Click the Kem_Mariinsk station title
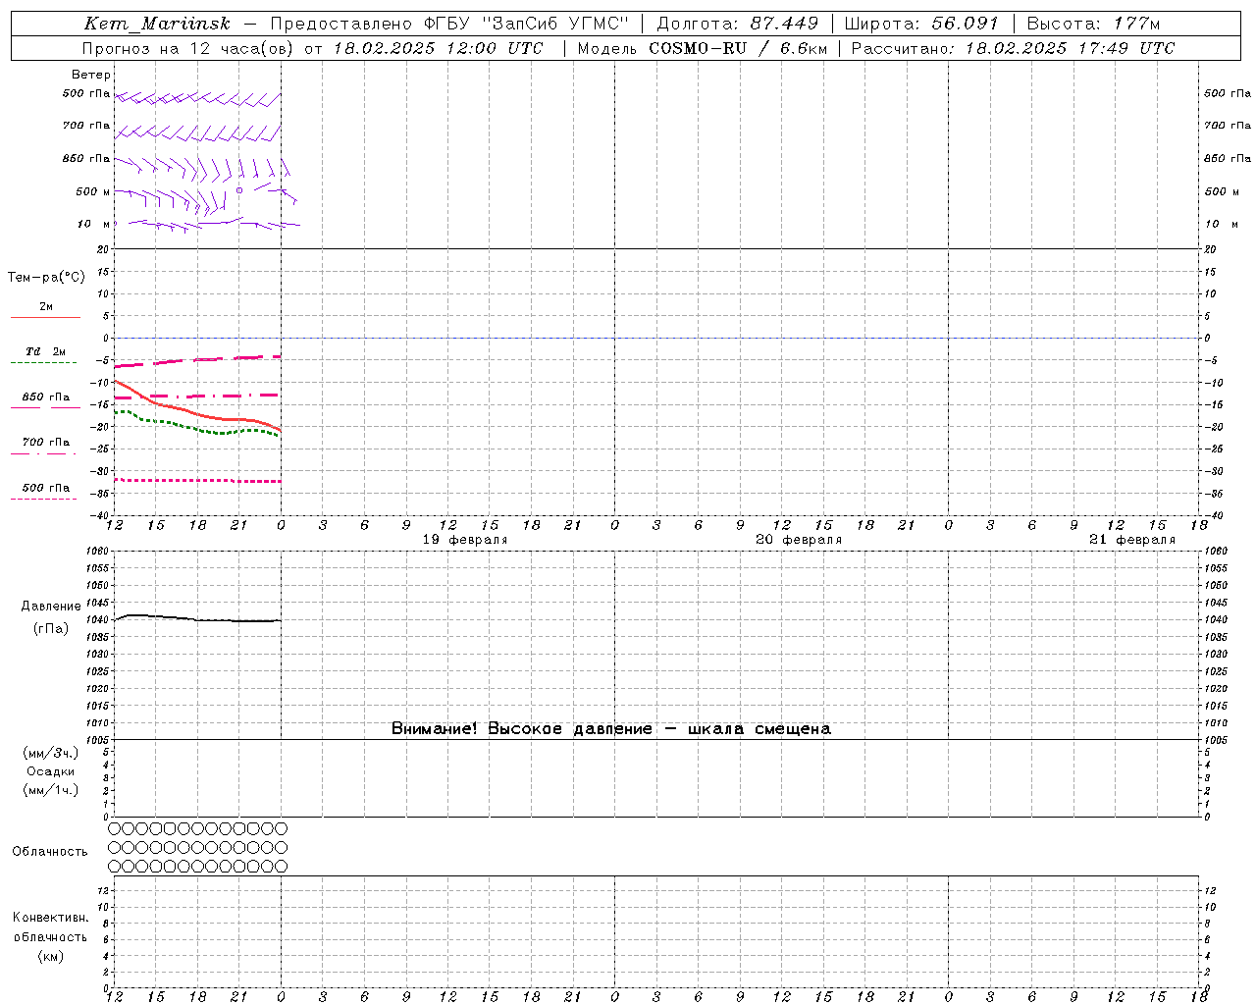This screenshot has height=1005, width=1256. (x=157, y=24)
